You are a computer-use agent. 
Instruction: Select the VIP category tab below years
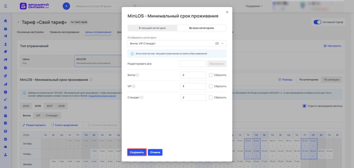[x=38, y=116]
